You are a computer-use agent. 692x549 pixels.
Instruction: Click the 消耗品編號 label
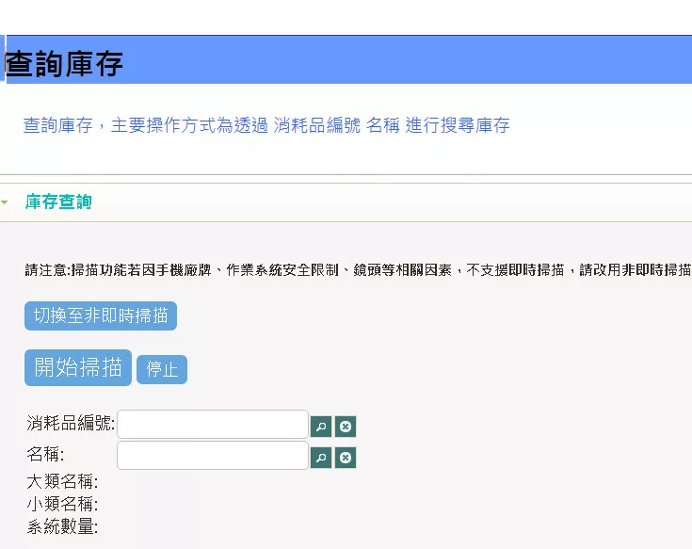[71, 424]
